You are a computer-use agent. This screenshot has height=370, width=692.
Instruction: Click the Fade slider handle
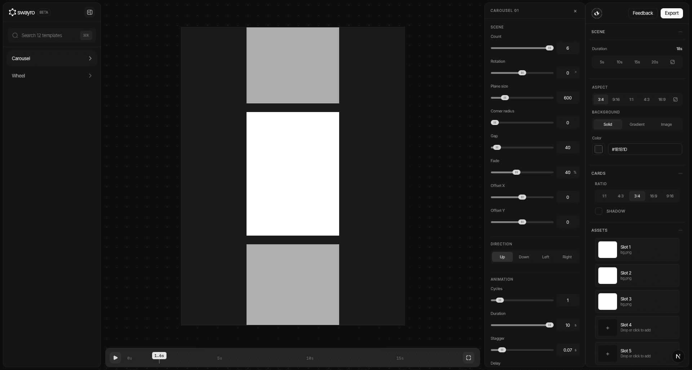516,172
